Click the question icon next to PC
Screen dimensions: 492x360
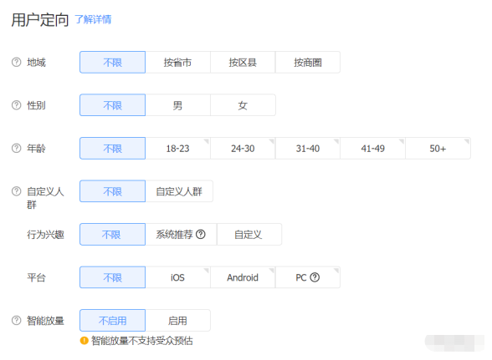315,277
